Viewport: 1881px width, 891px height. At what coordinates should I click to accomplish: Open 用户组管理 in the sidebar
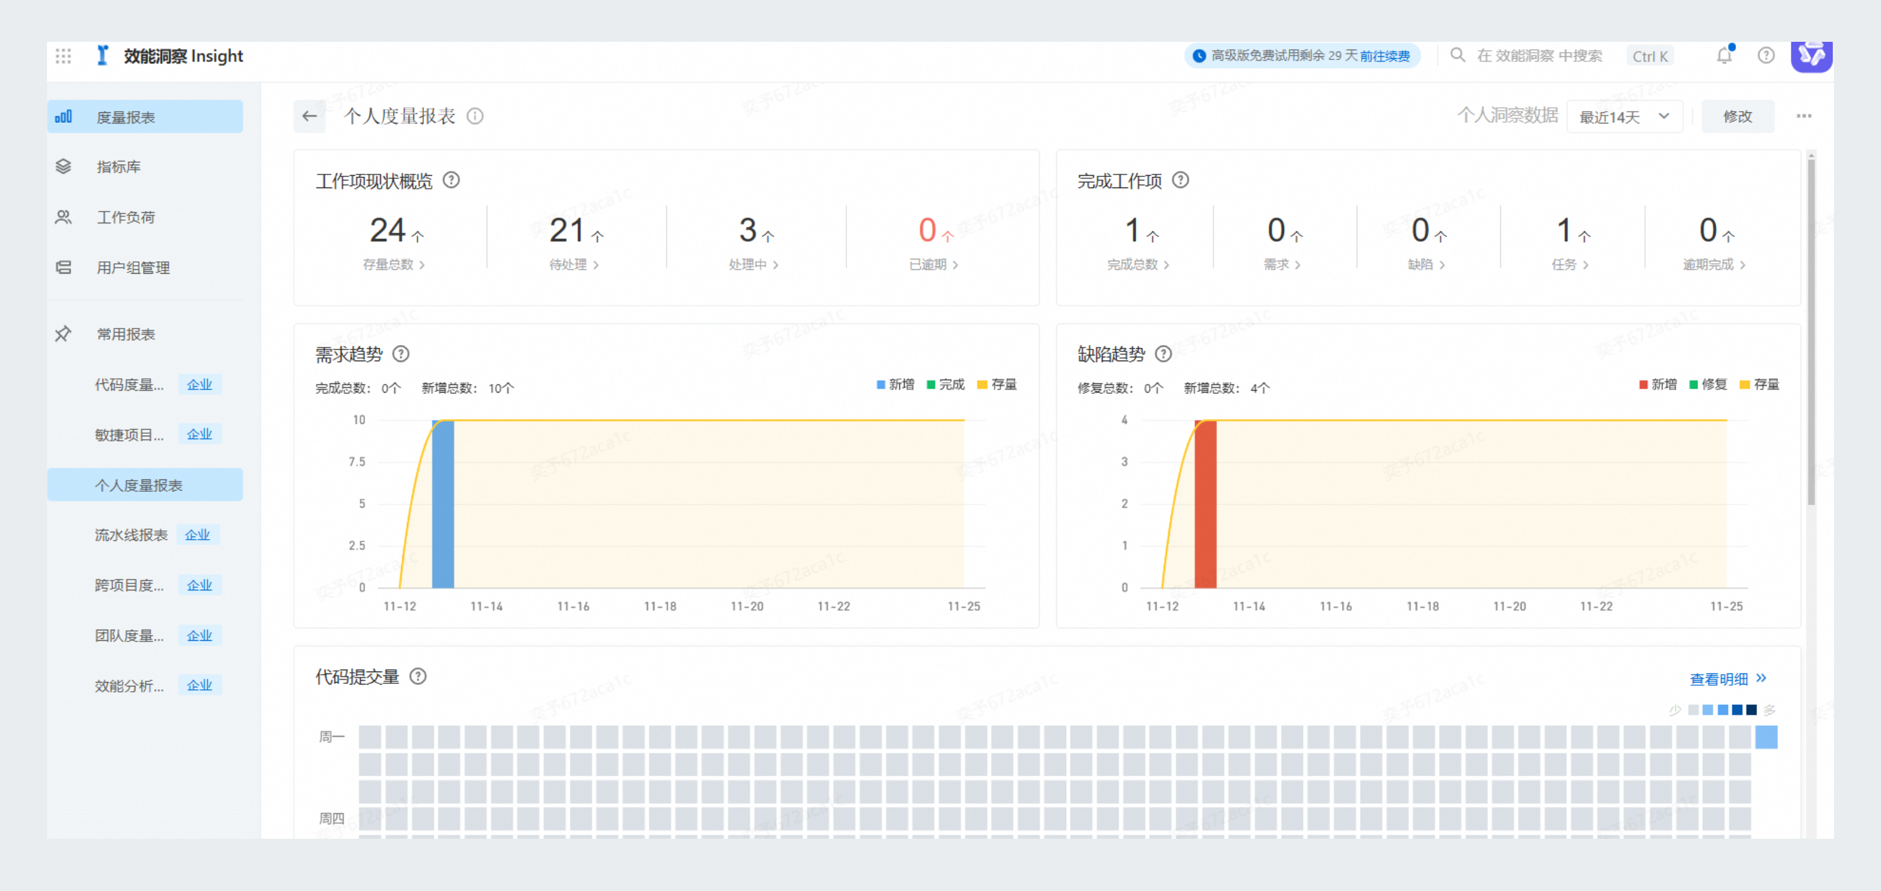point(145,267)
